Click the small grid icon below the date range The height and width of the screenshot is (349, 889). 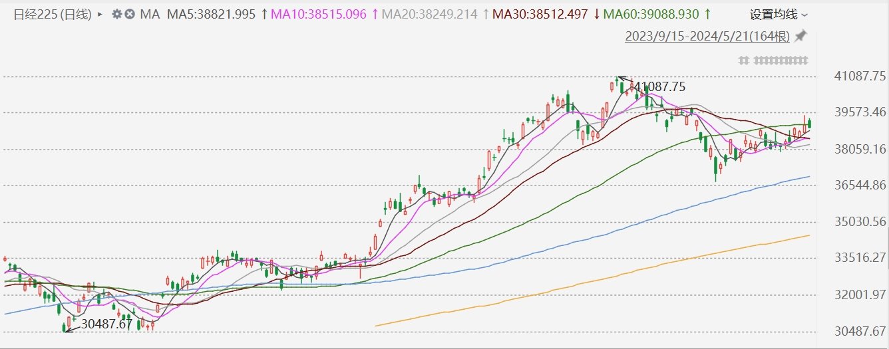[744, 60]
